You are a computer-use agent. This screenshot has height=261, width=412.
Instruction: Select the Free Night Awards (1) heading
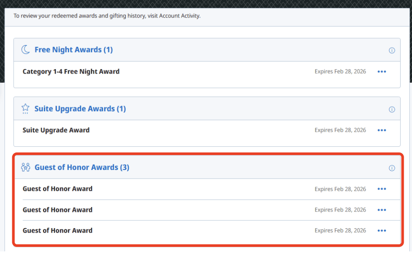coord(74,49)
